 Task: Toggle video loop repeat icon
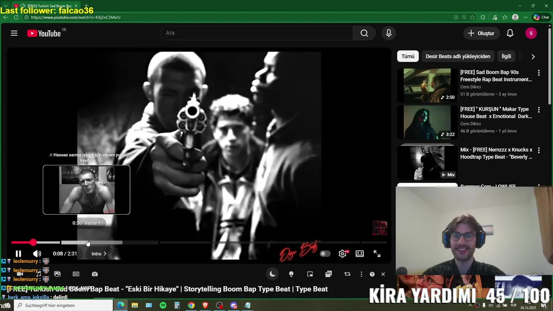pos(347,274)
